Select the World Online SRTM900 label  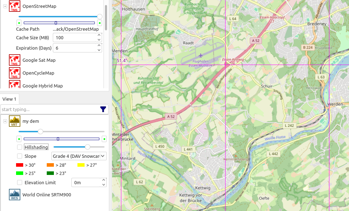click(x=47, y=195)
